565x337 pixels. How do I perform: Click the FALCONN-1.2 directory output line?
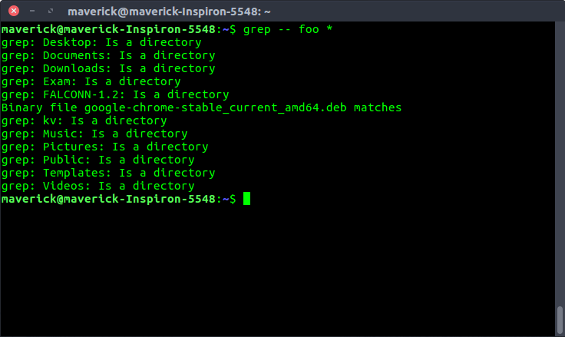pyautogui.click(x=115, y=94)
